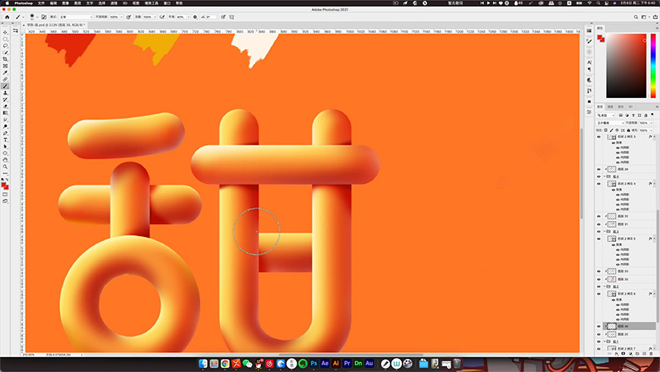Image resolution: width=660 pixels, height=372 pixels.
Task: Hide layer 图层 31
Action: tap(599, 224)
